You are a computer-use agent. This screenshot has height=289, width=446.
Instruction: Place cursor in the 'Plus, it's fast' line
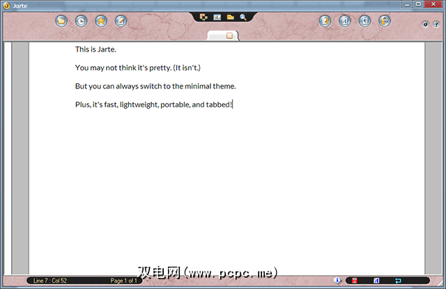coord(154,105)
